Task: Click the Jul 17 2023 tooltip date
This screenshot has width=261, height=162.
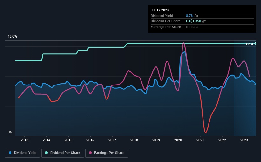Action: click(160, 10)
